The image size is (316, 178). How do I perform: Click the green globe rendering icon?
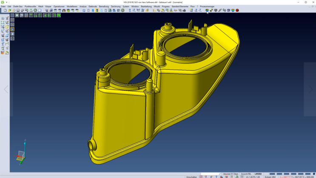coord(122,10)
